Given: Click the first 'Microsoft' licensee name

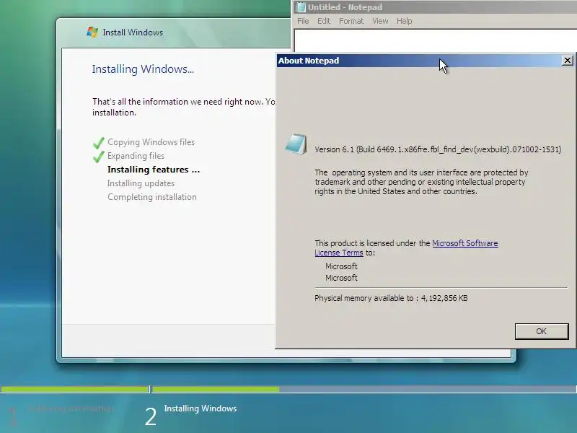Looking at the screenshot, I should point(341,266).
